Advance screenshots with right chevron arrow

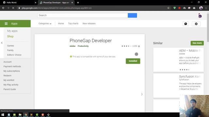point(142,94)
